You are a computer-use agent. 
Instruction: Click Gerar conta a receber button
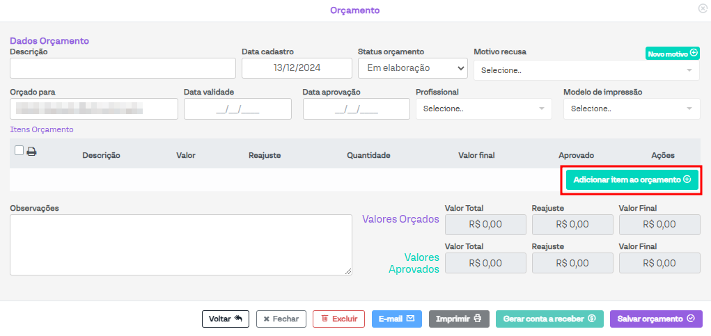click(549, 319)
